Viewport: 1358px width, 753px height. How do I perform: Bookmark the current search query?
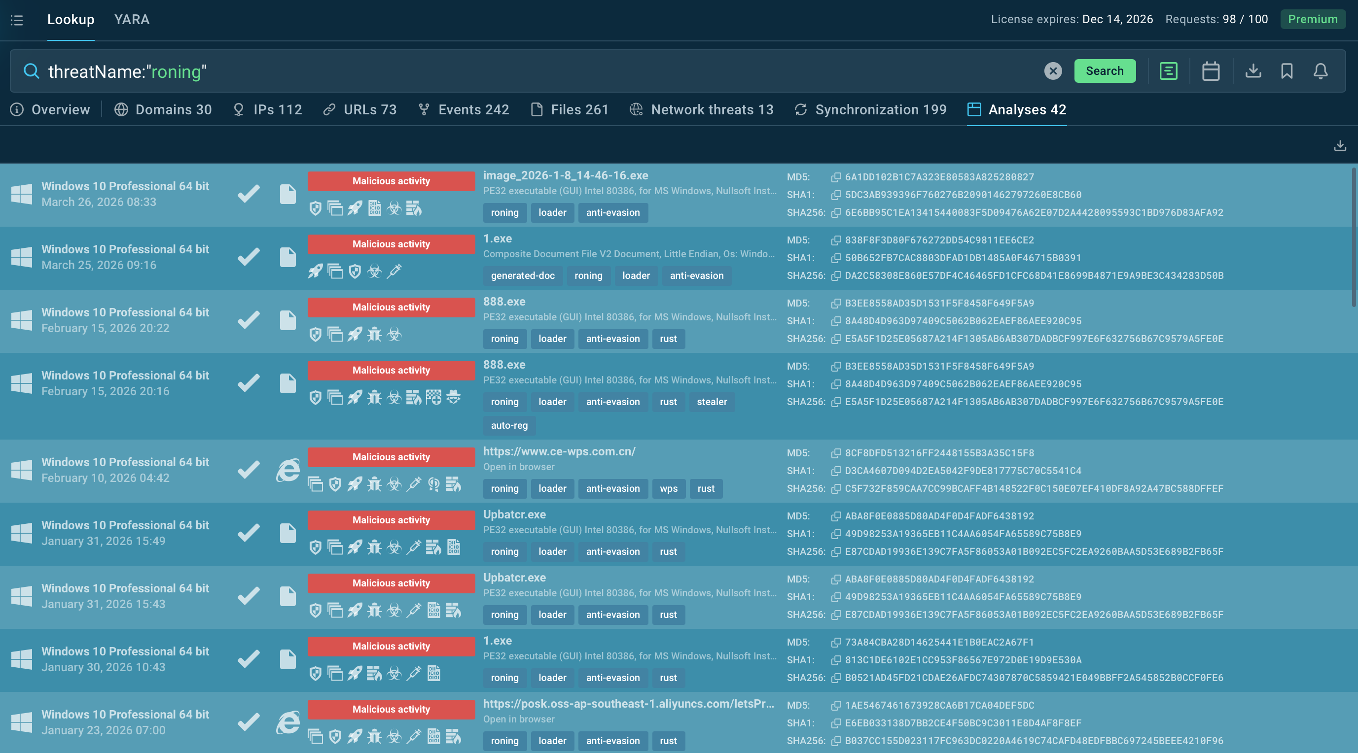1287,71
